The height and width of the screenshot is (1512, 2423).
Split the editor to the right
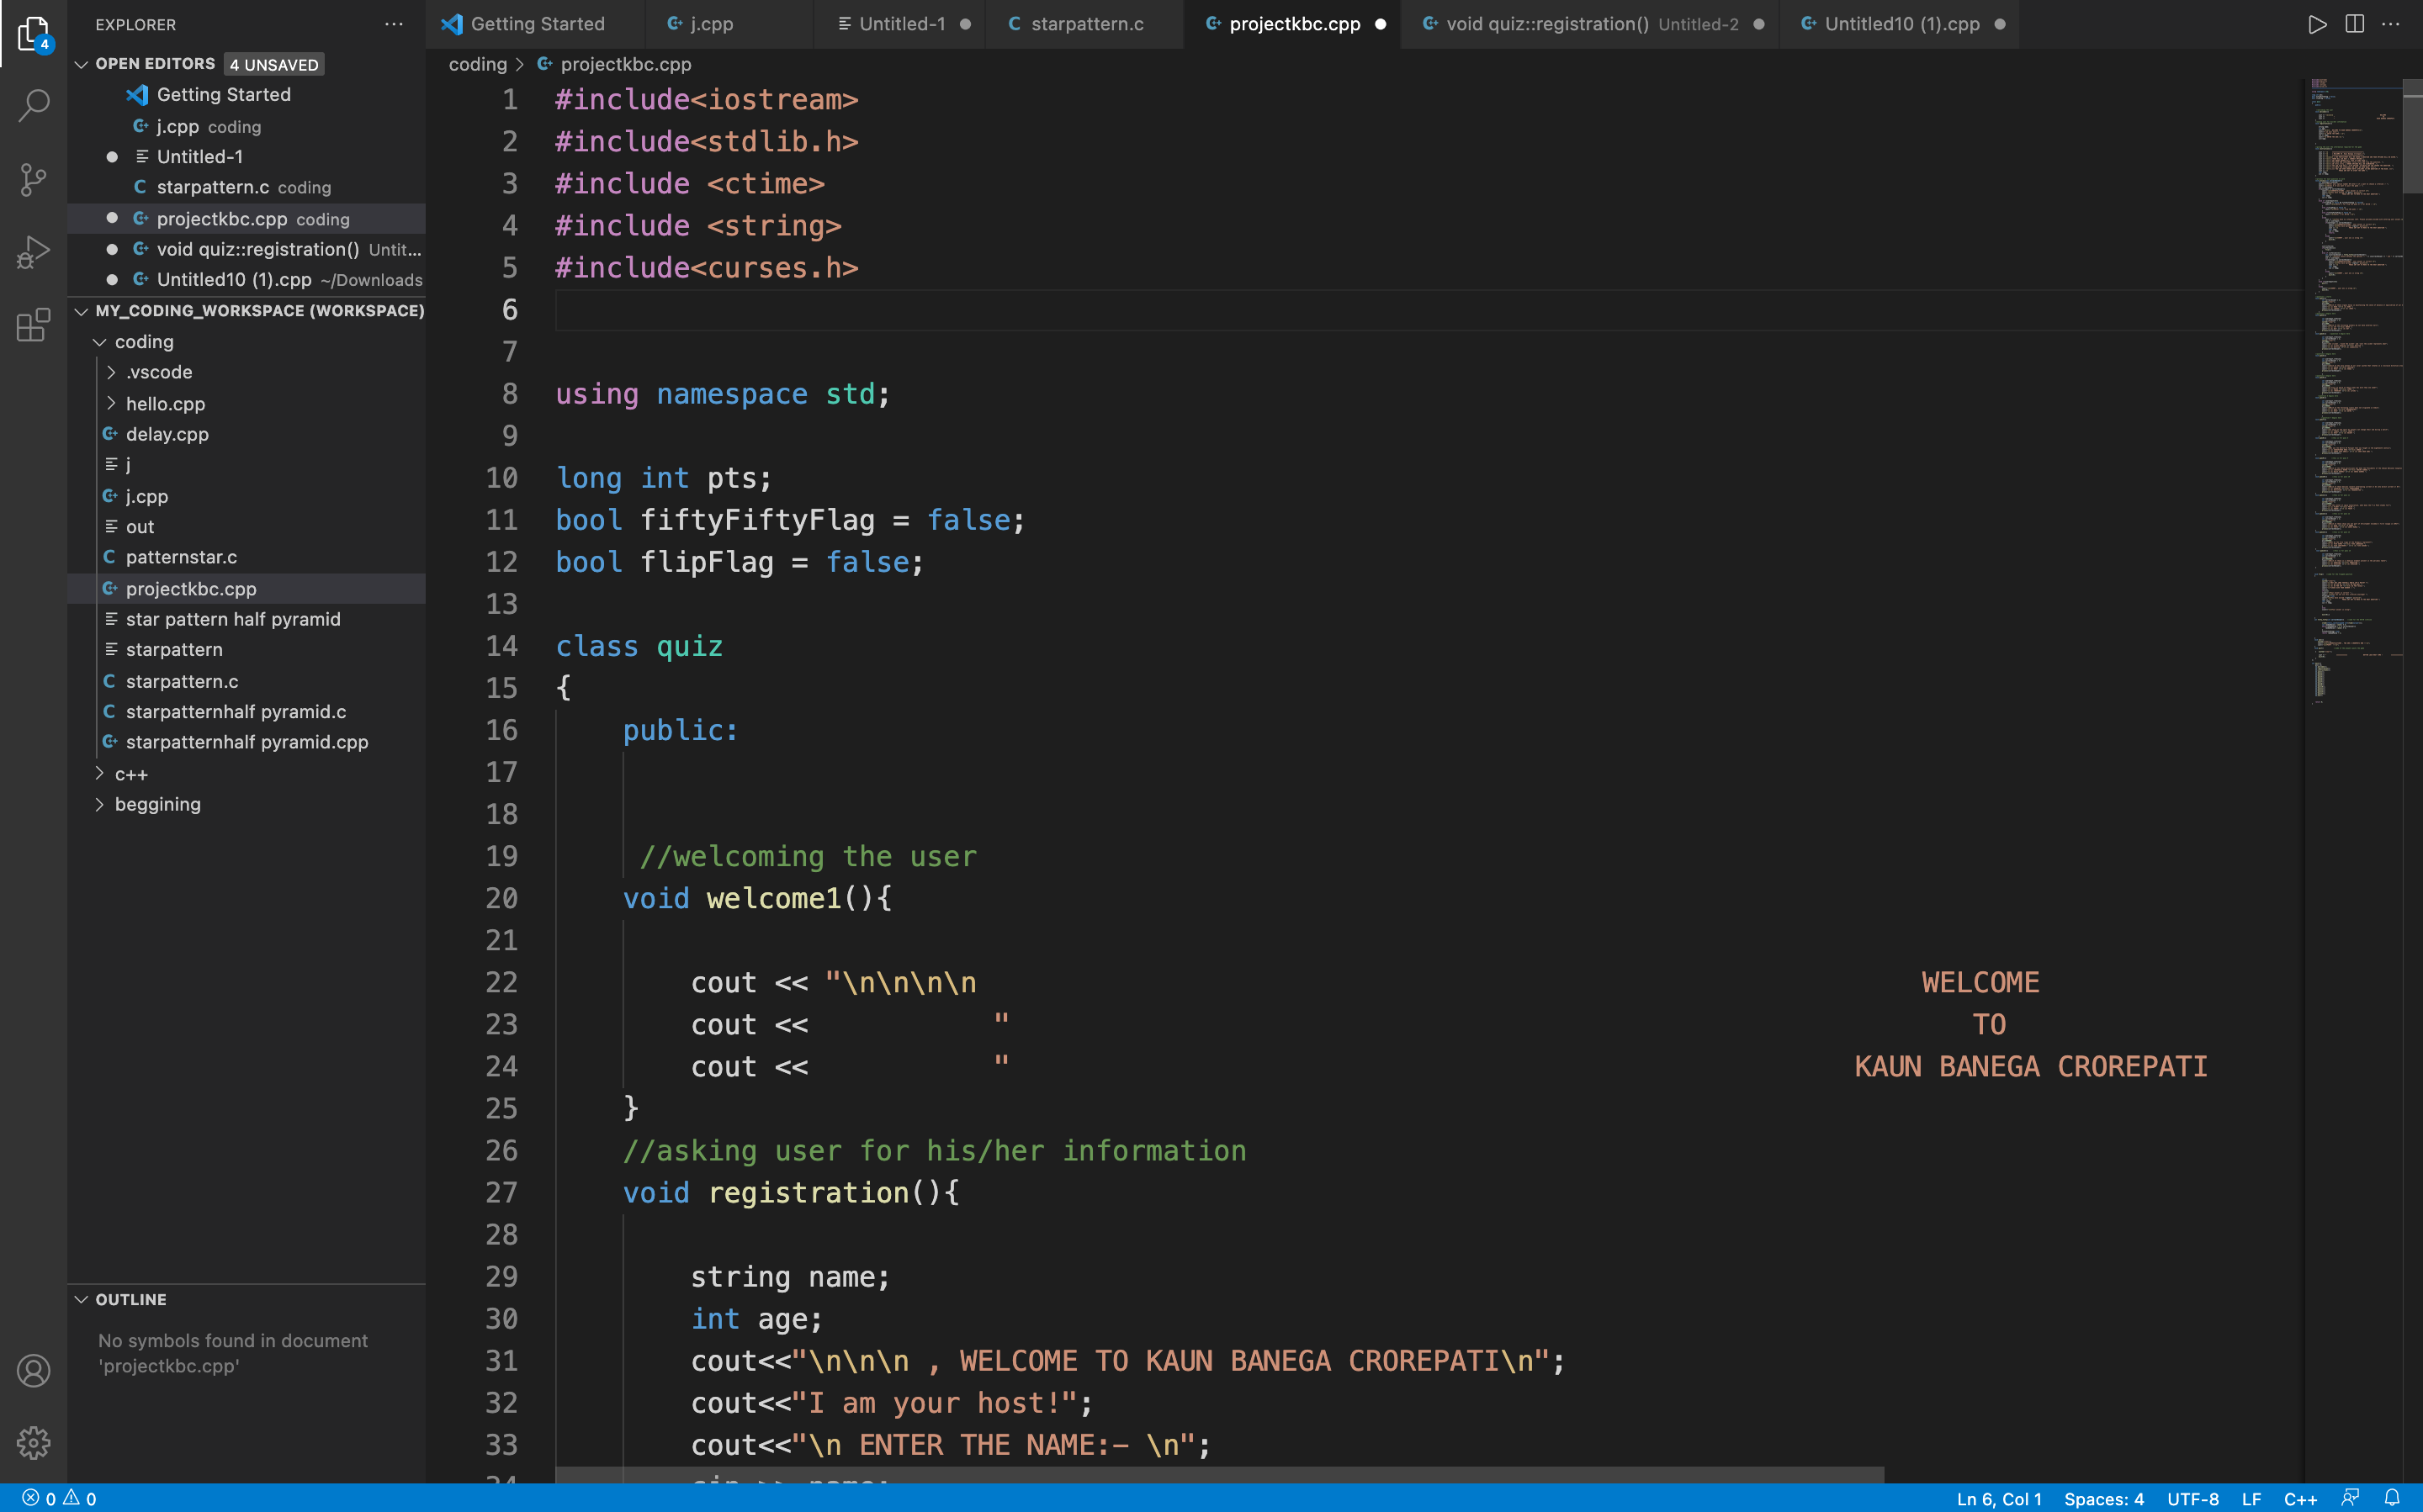(x=2355, y=24)
